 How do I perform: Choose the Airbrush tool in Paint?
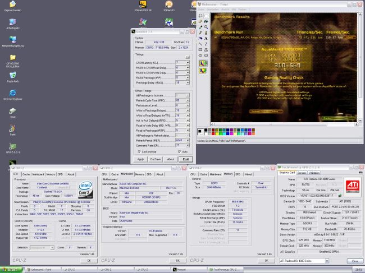click(200, 38)
